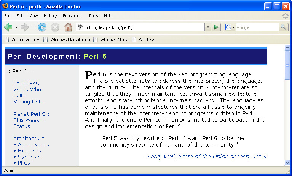Open the View menu
292x176 pixels.
34,16
